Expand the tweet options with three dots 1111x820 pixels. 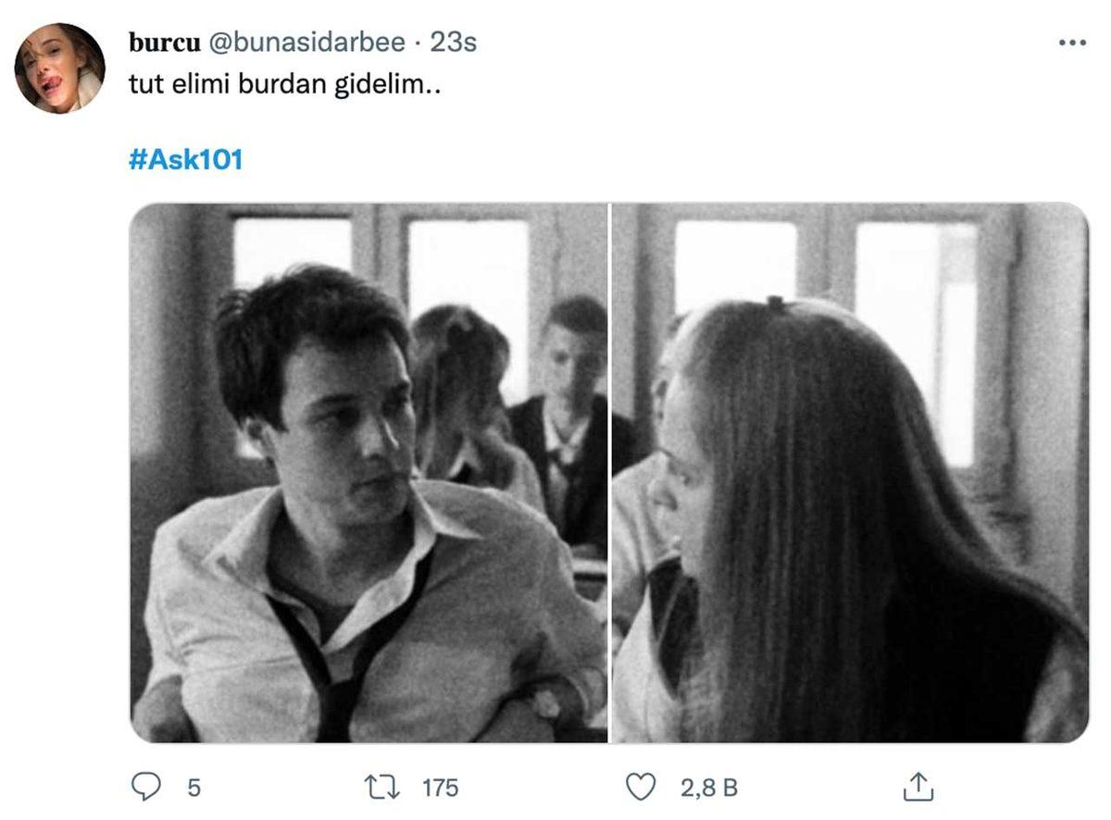pyautogui.click(x=1073, y=41)
